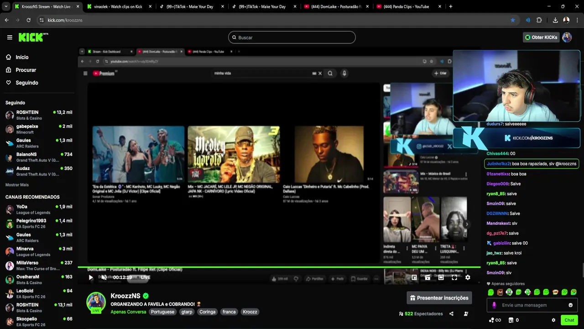Click the Buscar search field
Screen dimensions: 584x329
[292, 37]
